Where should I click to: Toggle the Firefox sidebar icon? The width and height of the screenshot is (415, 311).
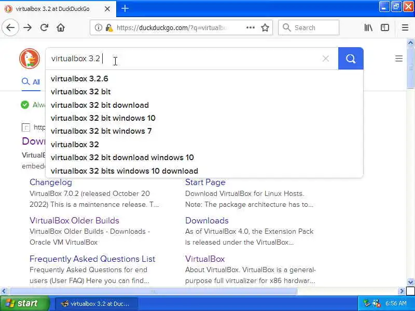pos(384,27)
